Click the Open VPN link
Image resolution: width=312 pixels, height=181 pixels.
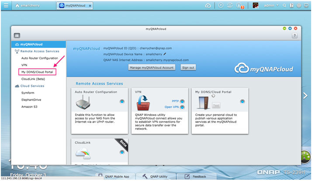172,107
